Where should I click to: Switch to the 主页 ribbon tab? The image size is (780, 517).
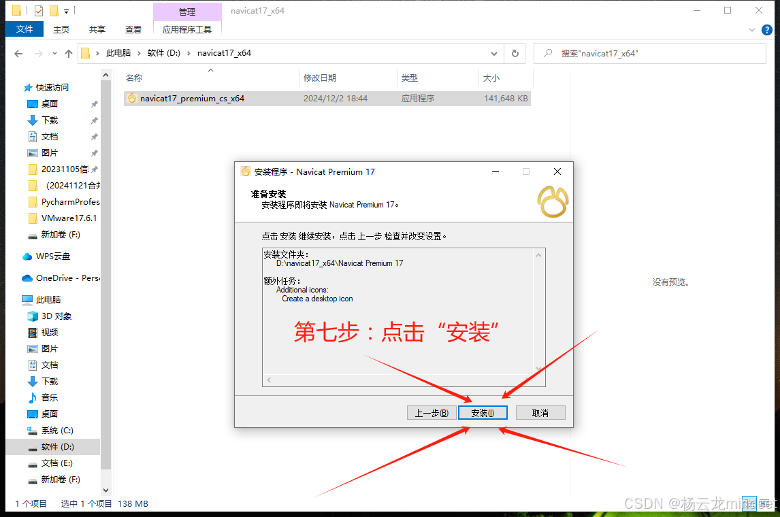(61, 29)
